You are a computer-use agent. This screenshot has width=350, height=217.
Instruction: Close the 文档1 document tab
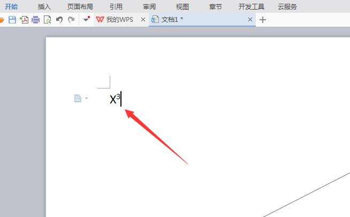point(250,20)
